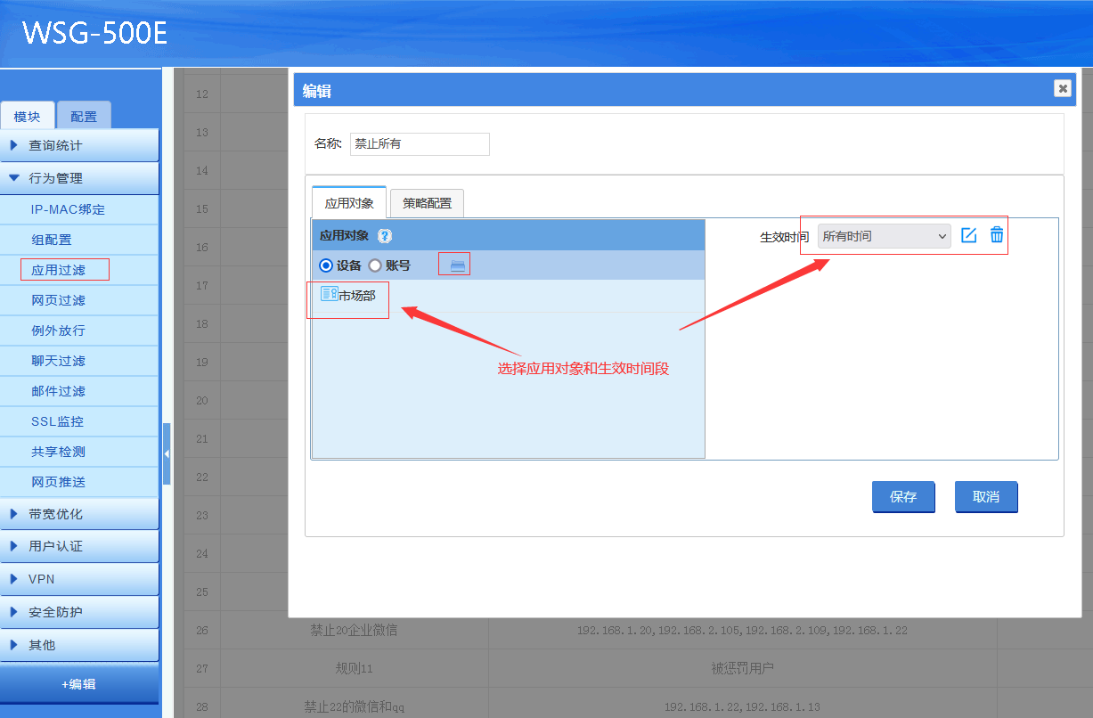Click the 保存 button

pos(903,497)
